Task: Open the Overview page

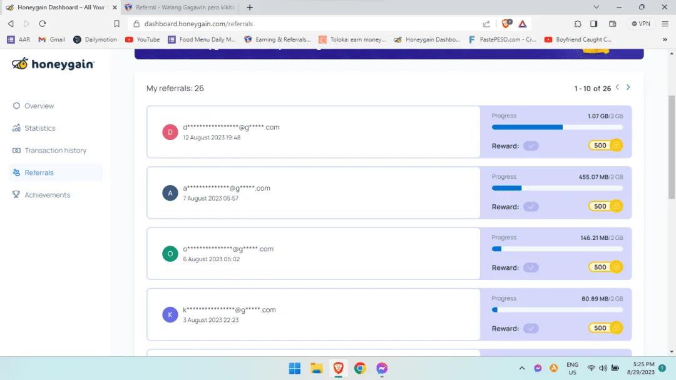Action: (39, 106)
